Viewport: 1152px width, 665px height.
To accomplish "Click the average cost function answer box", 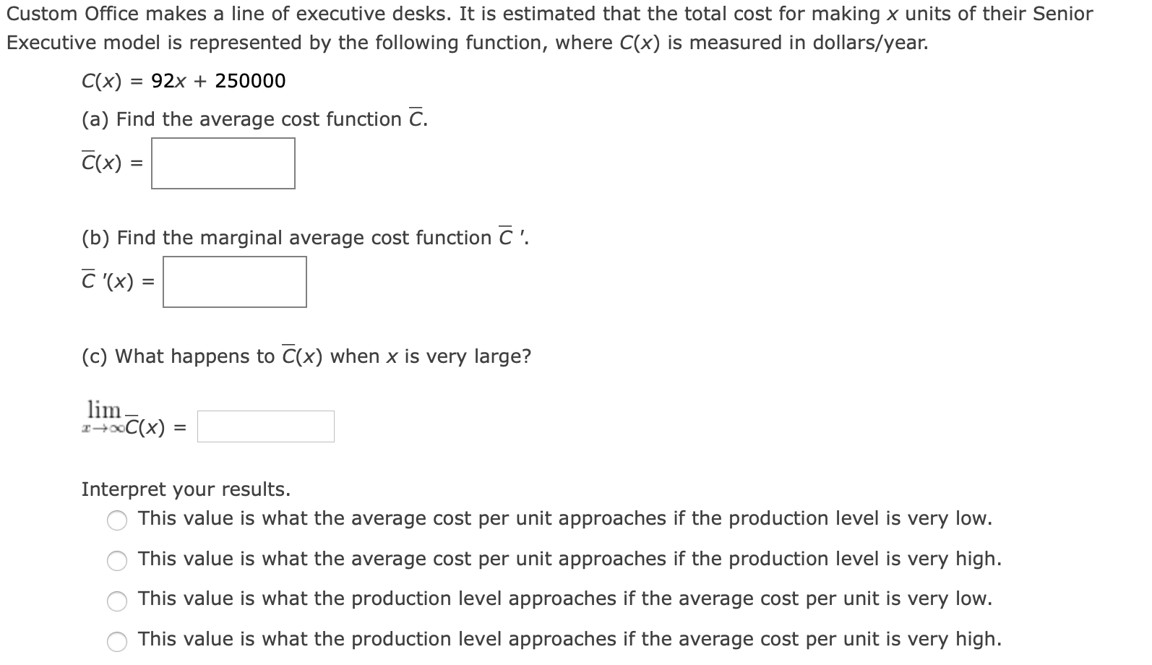I will pos(223,163).
